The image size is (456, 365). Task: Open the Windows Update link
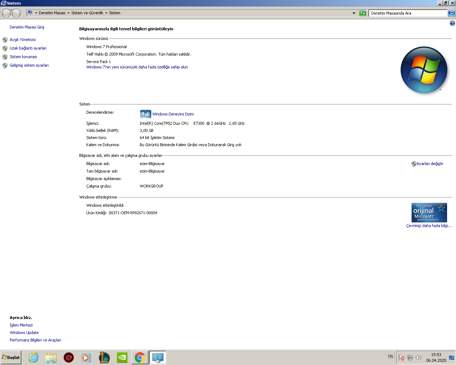tap(24, 333)
